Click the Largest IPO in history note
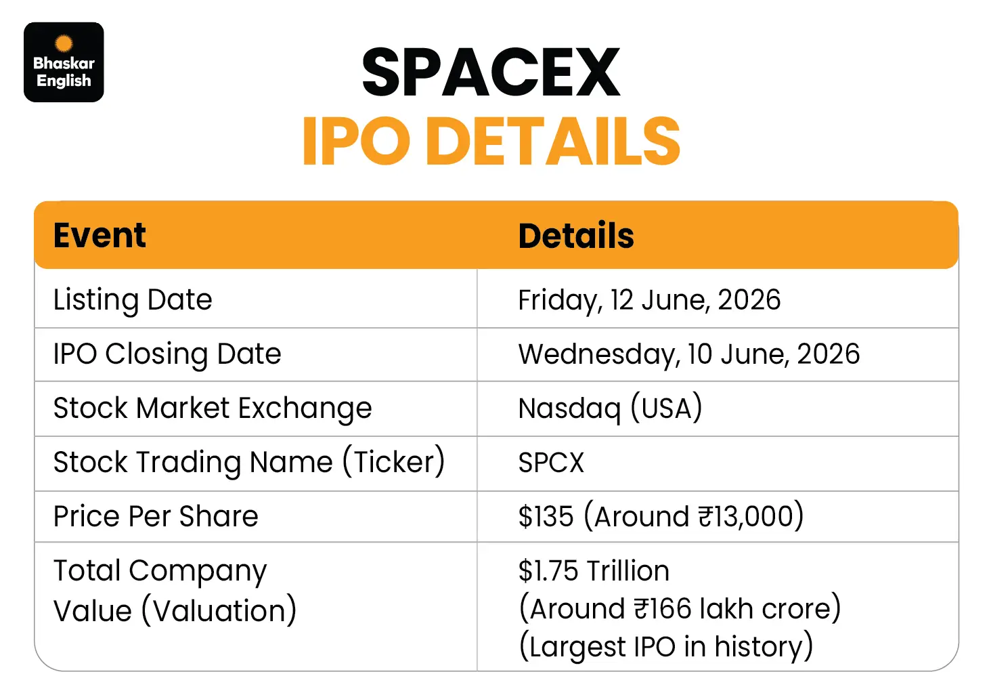The height and width of the screenshot is (695, 989). pos(666,646)
